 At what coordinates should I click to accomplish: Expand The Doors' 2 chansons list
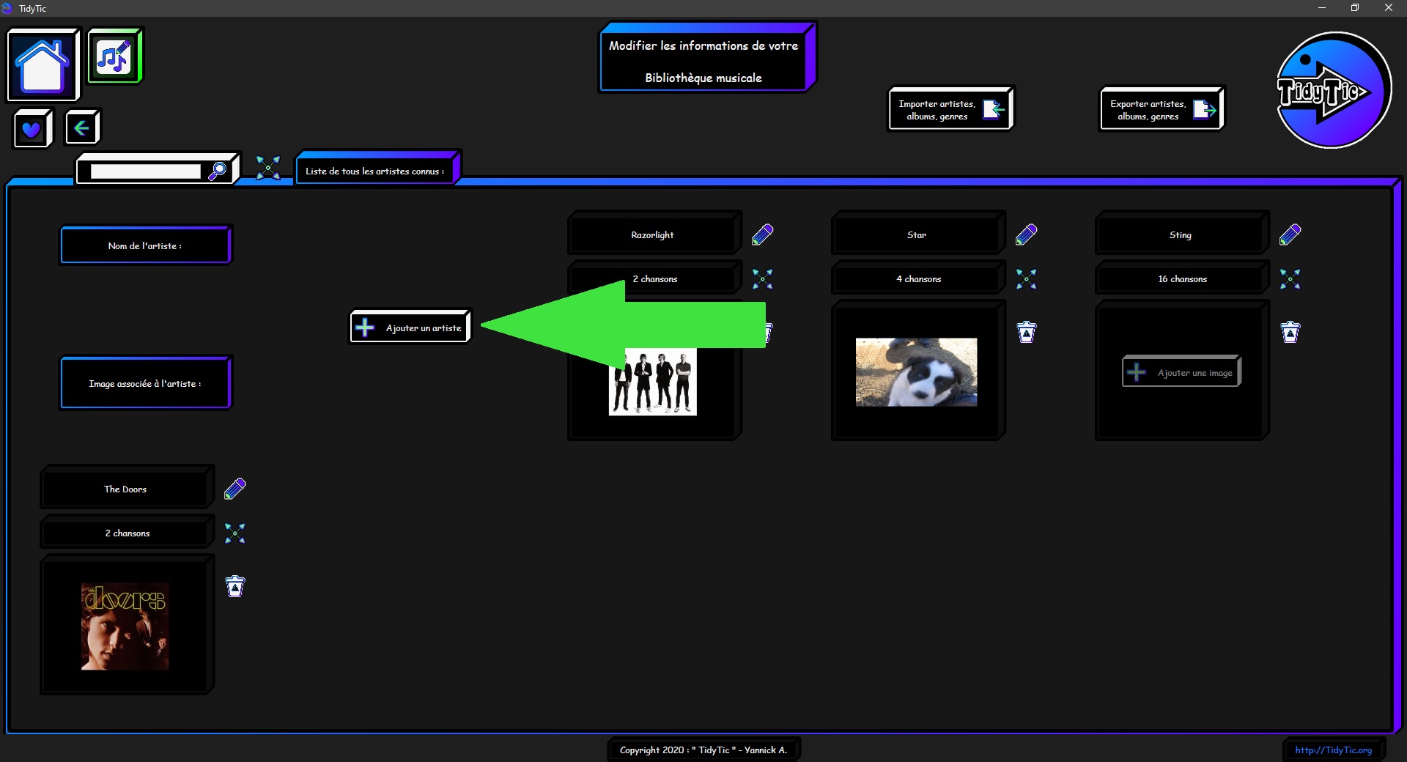pyautogui.click(x=234, y=533)
